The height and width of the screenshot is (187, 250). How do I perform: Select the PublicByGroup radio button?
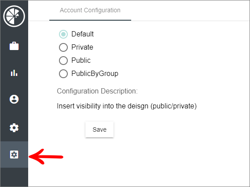[x=63, y=74]
